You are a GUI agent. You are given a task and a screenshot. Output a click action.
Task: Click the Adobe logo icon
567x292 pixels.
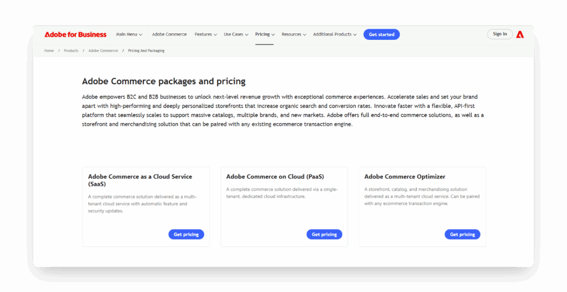(x=520, y=34)
